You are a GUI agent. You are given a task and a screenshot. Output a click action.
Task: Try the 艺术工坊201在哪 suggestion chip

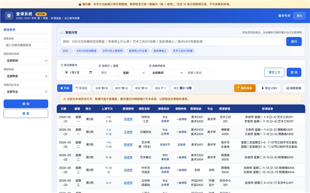coord(183,51)
